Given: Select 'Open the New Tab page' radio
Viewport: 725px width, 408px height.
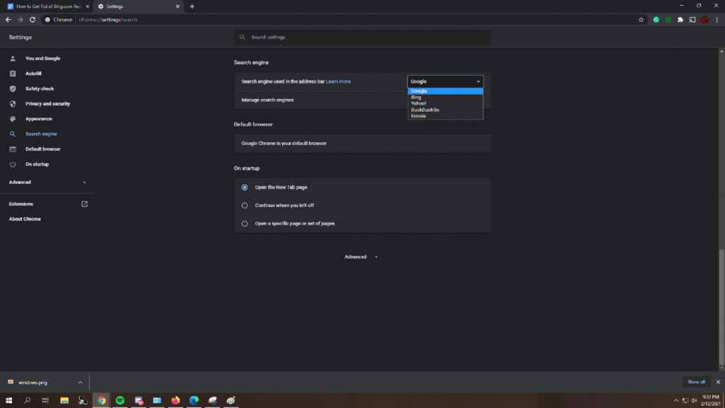Looking at the screenshot, I should coord(244,187).
